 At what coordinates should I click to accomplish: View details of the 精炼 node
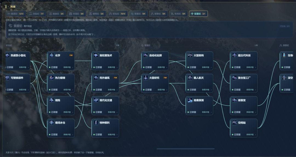point(68,112)
